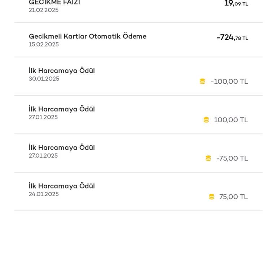The image size is (277, 277).
Task: Select the -724,78 TL amount
Action: [x=232, y=38]
